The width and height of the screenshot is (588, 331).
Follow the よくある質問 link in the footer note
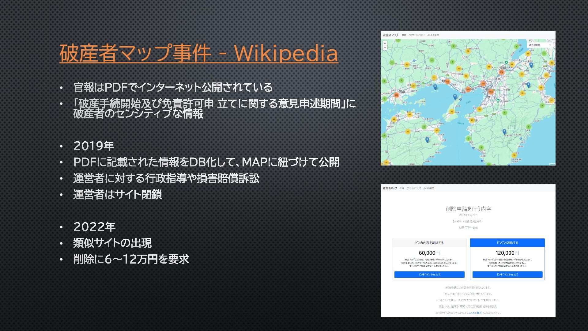[x=475, y=313]
